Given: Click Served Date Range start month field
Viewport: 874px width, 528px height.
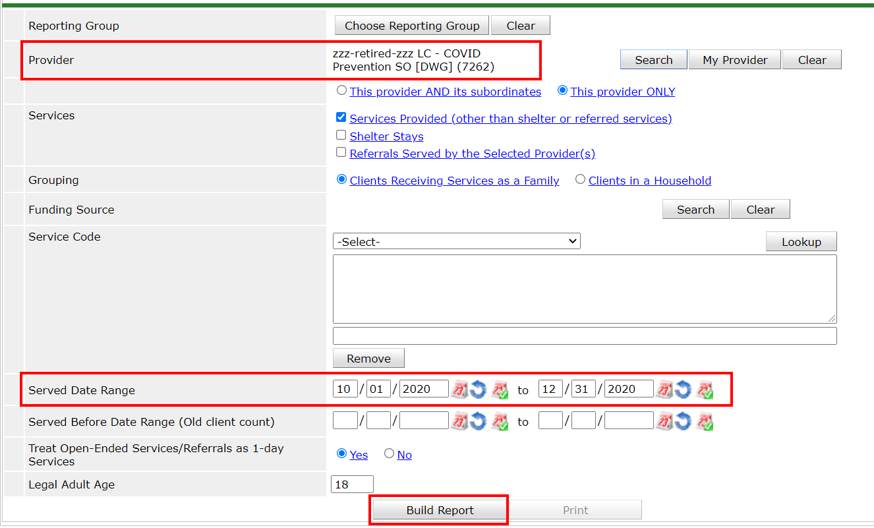Looking at the screenshot, I should (x=345, y=389).
